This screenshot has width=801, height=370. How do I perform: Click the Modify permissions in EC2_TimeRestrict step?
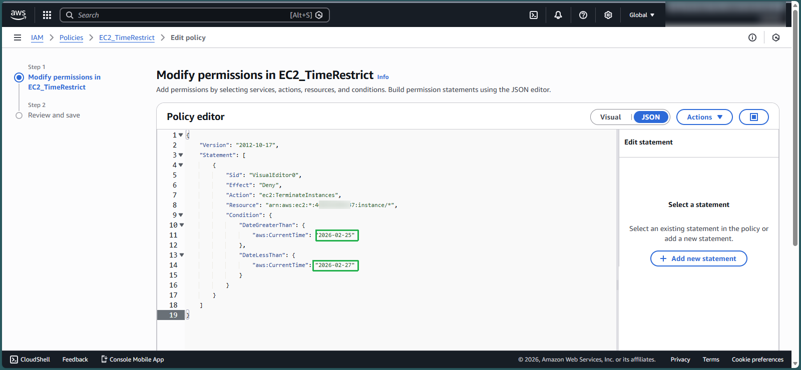[64, 82]
